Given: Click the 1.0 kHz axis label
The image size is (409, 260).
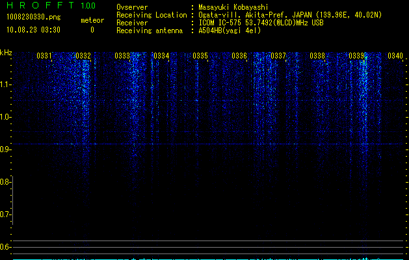Looking at the screenshot, I should click(5, 117).
